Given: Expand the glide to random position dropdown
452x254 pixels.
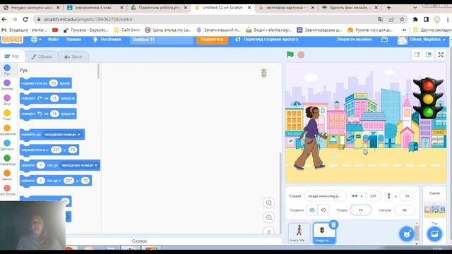Looking at the screenshot, I should click(x=79, y=165).
